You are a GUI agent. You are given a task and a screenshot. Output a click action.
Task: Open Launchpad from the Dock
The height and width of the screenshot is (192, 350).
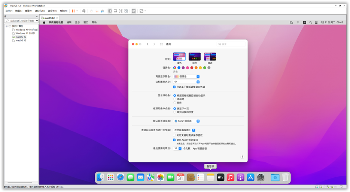tap(110, 177)
